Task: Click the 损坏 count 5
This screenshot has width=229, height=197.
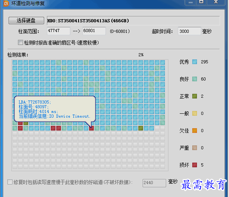Action: [x=202, y=165]
